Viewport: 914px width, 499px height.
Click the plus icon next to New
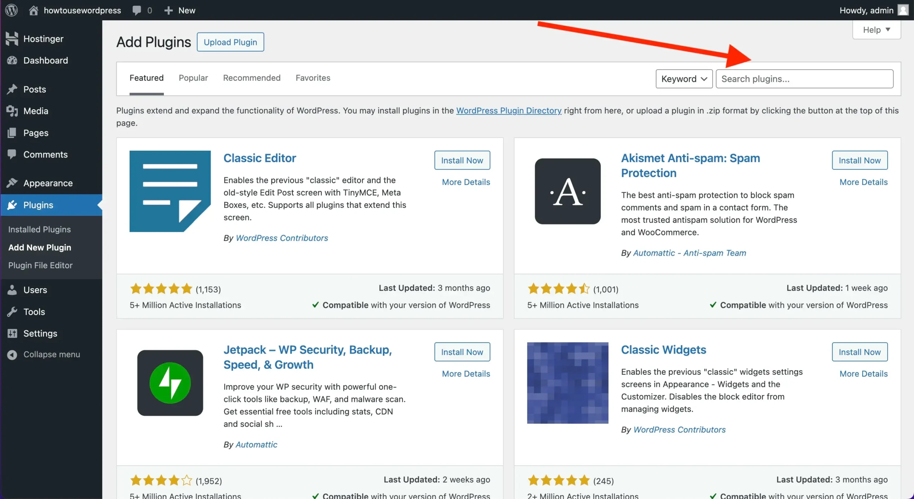click(x=169, y=10)
